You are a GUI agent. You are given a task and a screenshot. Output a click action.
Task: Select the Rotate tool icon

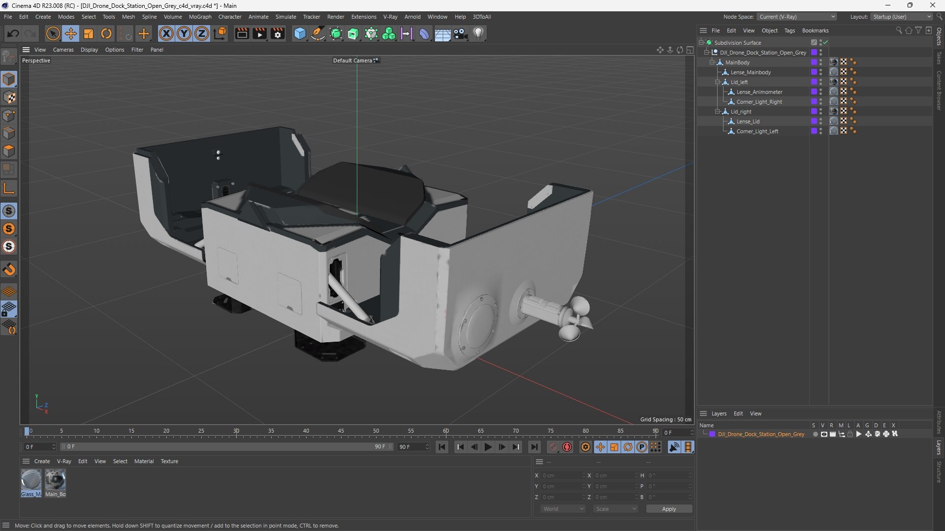[106, 33]
